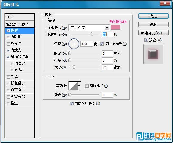Viewport: 173px width, 143px height.
Task: Click the 确定 OK button
Action: point(153,16)
